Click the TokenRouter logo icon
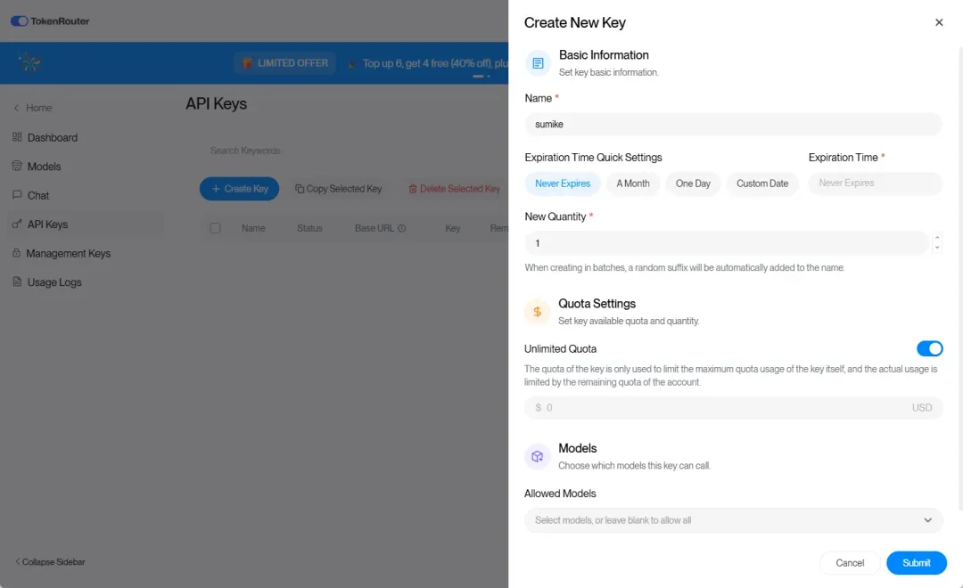963x588 pixels. coord(19,20)
